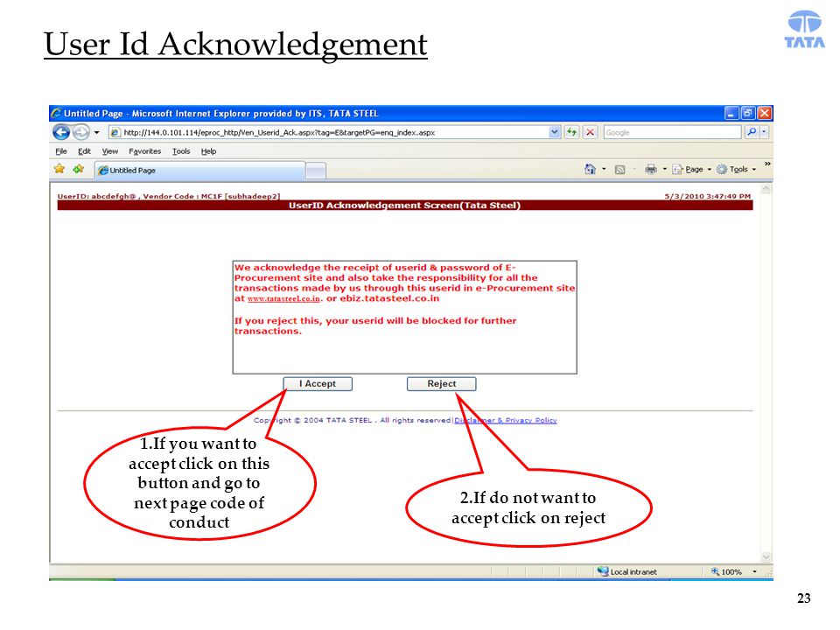Open Disclaimer & Privacy Policy link
Image resolution: width=840 pixels, height=630 pixels.
coord(505,421)
